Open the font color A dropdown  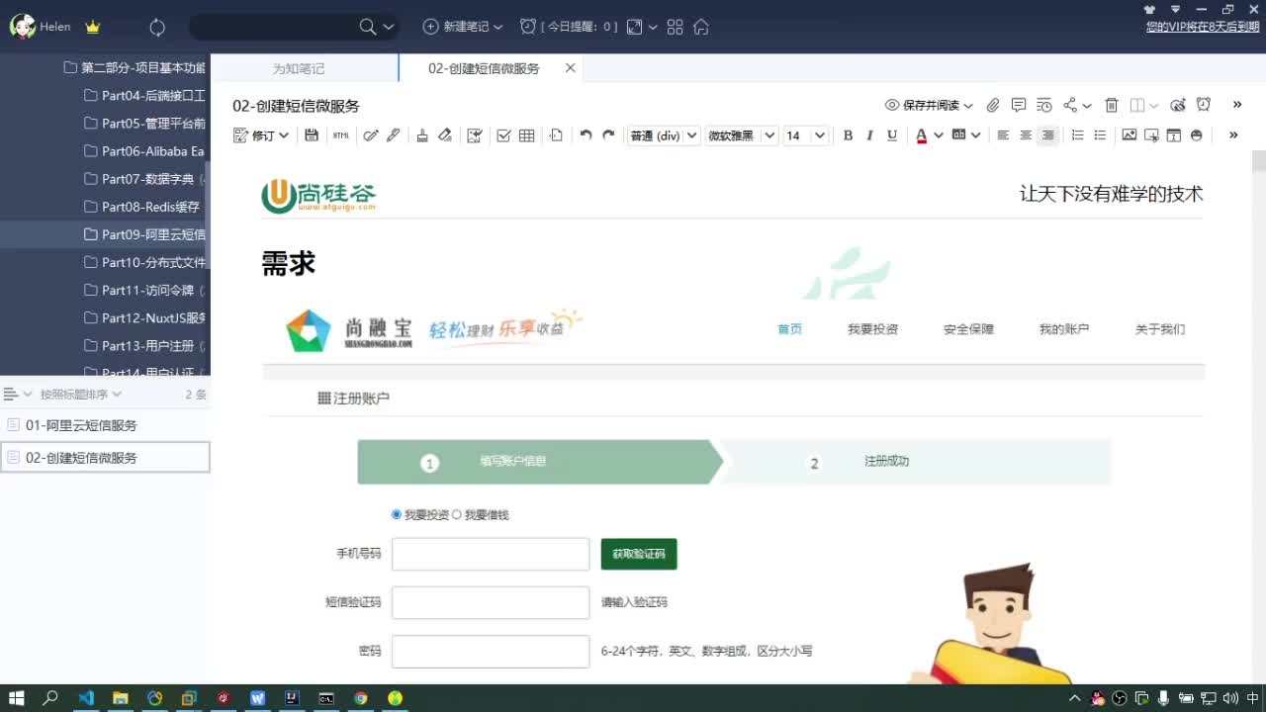938,135
